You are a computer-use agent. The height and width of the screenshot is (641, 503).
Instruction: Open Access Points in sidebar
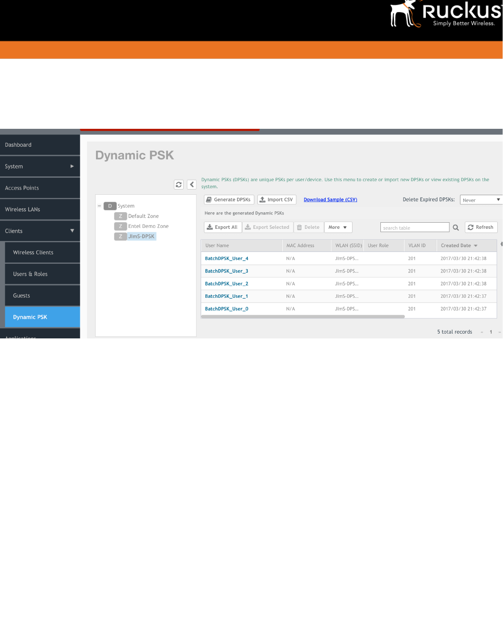point(40,188)
